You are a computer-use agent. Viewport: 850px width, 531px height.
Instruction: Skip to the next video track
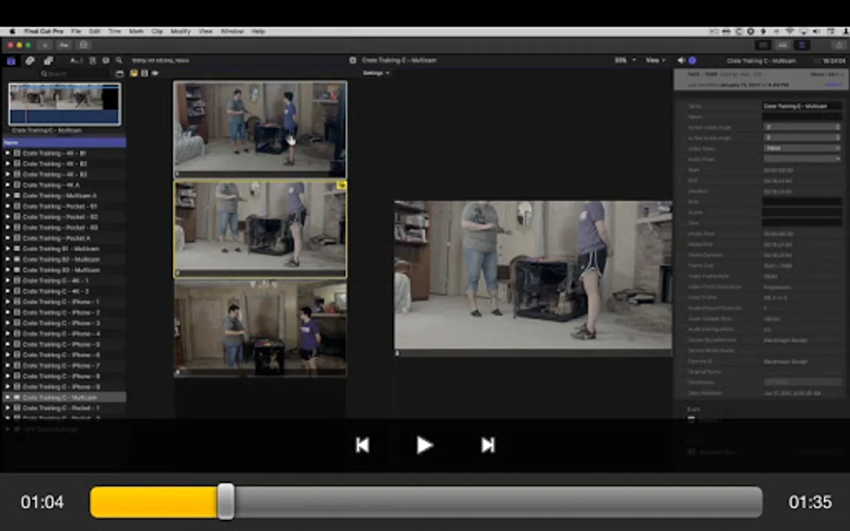[488, 445]
